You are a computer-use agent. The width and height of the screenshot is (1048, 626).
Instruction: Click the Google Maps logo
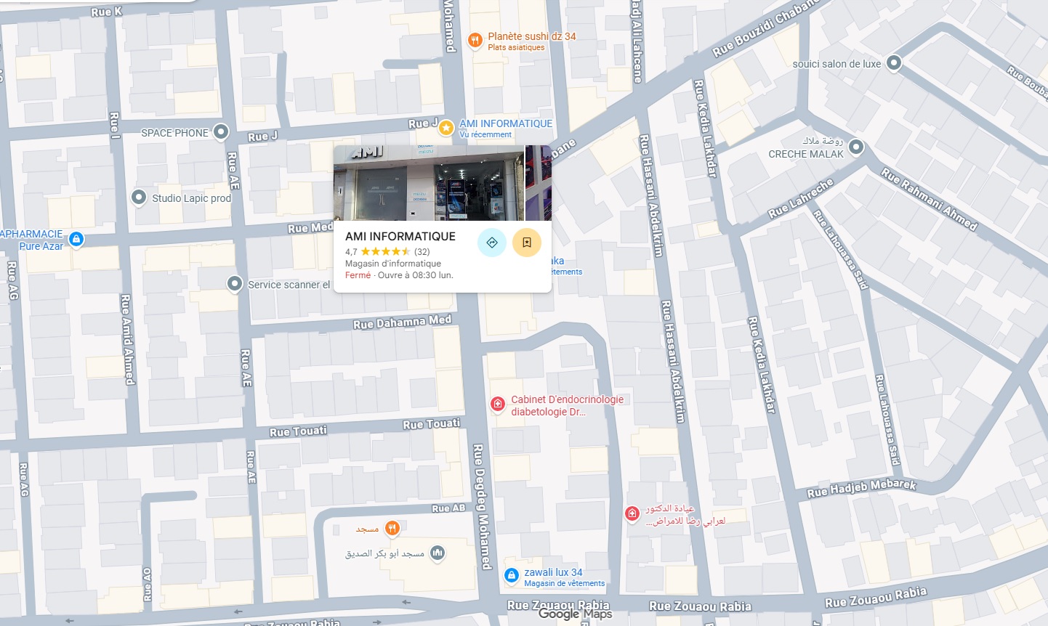[573, 614]
